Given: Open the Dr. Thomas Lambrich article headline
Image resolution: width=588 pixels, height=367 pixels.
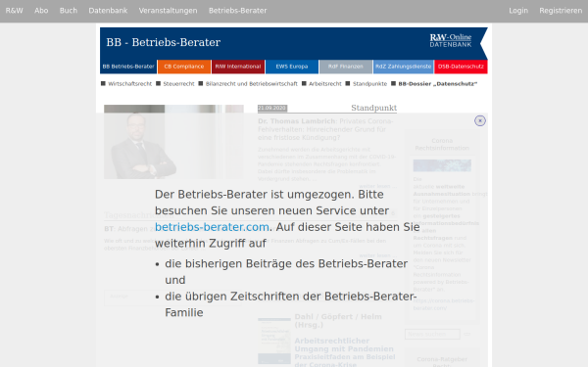Looking at the screenshot, I should (x=325, y=129).
